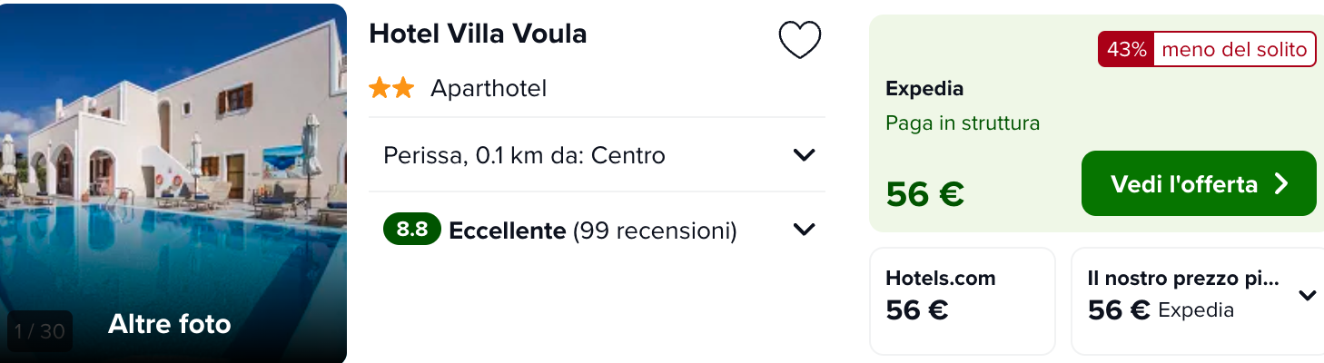Click Eccellente (99 recensioni) reviews text
Viewport: 1324px width, 363px height.
(593, 231)
